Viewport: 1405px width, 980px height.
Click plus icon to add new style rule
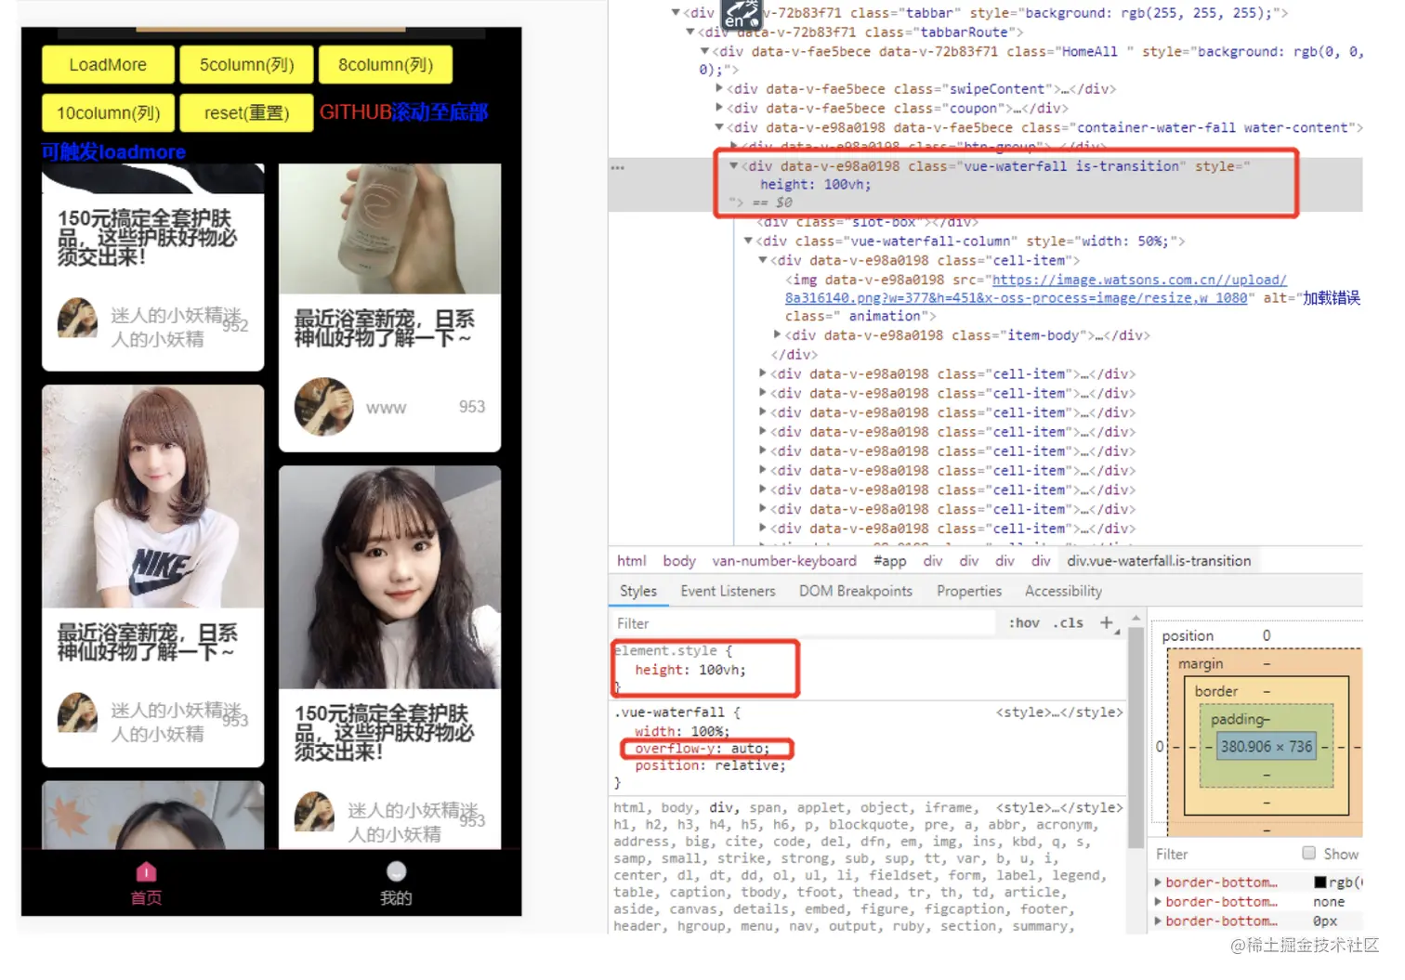pos(1107,623)
